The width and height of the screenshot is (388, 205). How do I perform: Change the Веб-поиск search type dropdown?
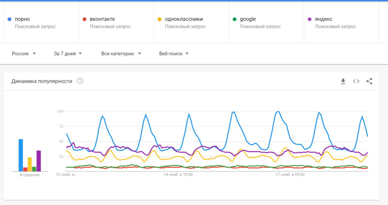(174, 54)
